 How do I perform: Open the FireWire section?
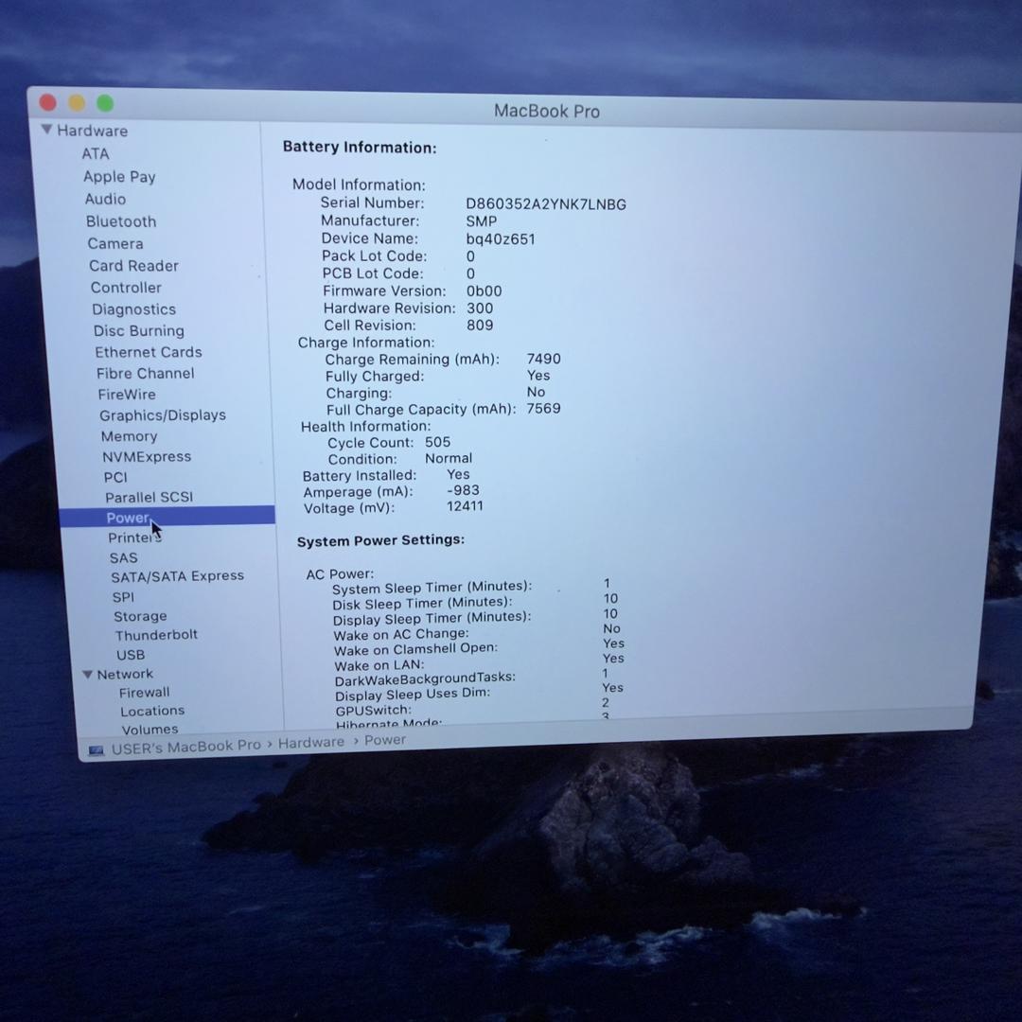(127, 395)
